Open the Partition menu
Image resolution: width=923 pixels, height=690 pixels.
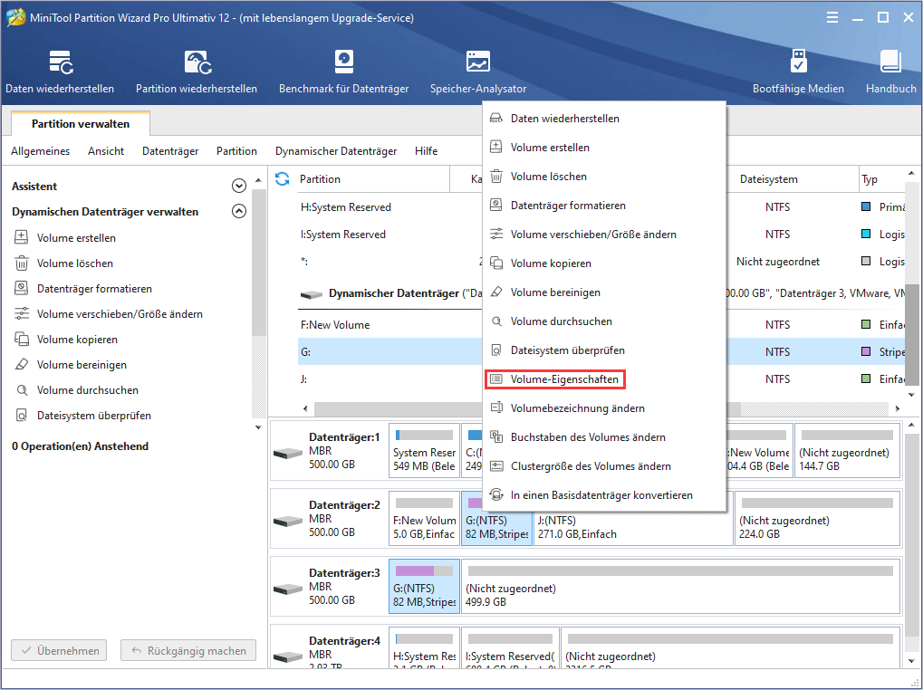coord(236,151)
